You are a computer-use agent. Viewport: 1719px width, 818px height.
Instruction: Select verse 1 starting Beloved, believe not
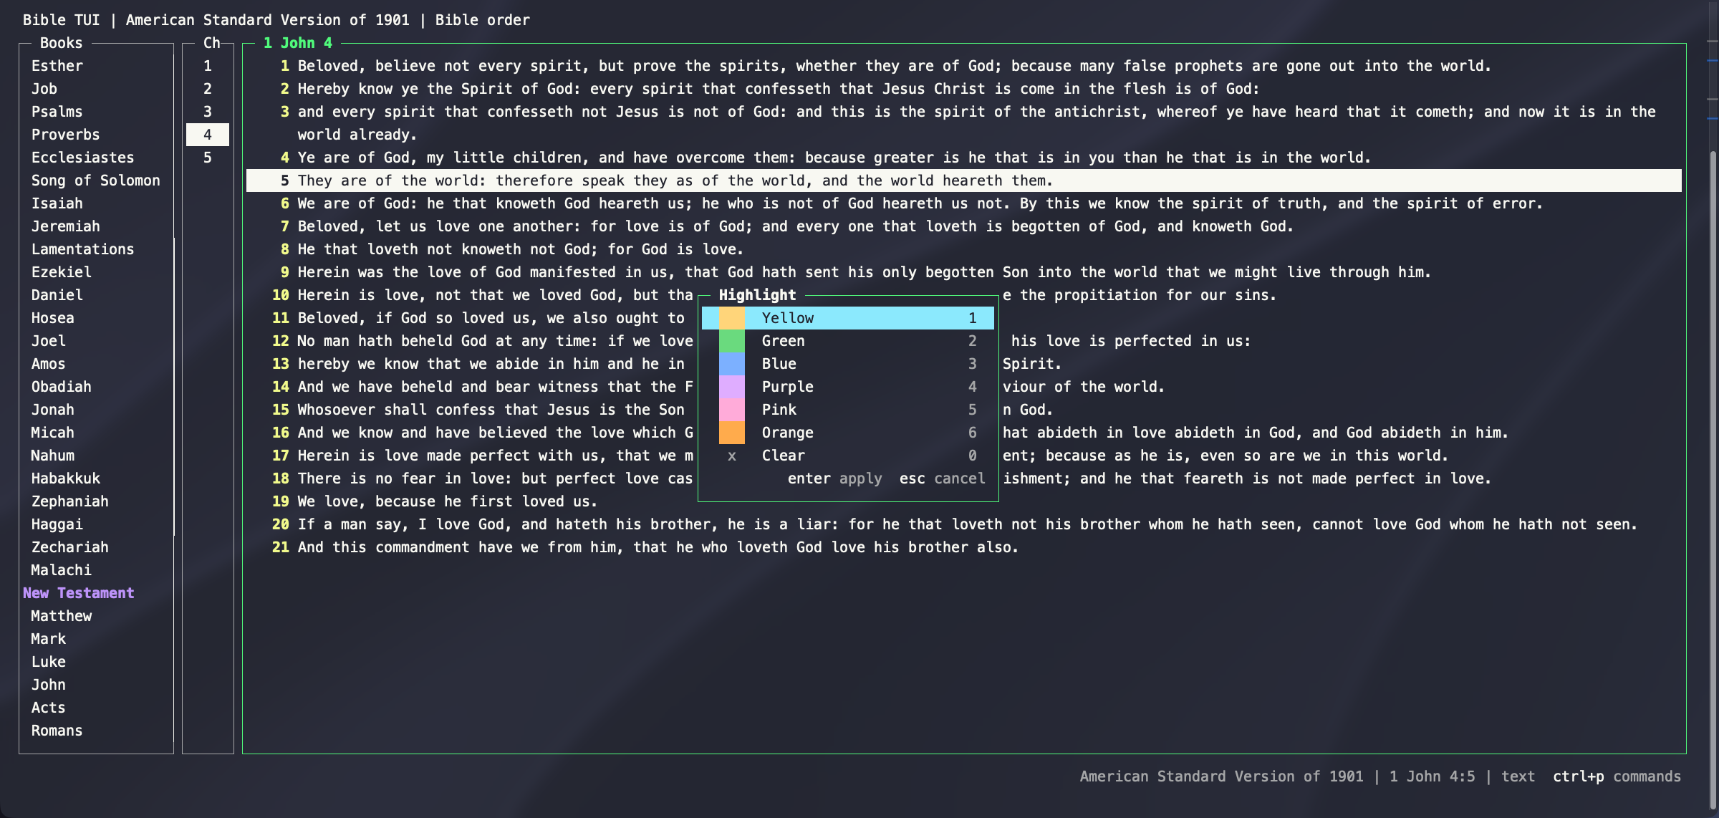click(x=964, y=66)
